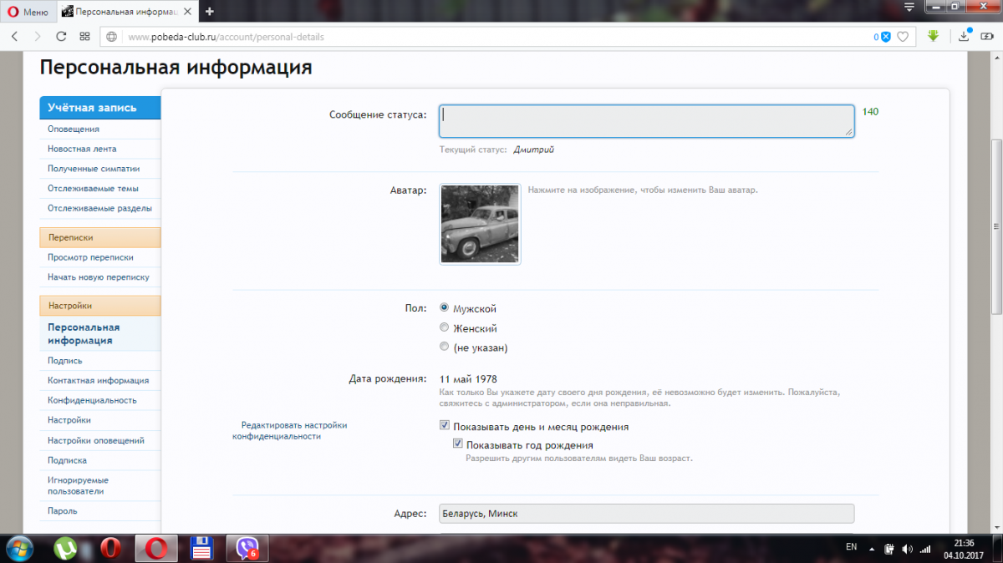
Task: Open Переписки section header
Action: coord(100,237)
